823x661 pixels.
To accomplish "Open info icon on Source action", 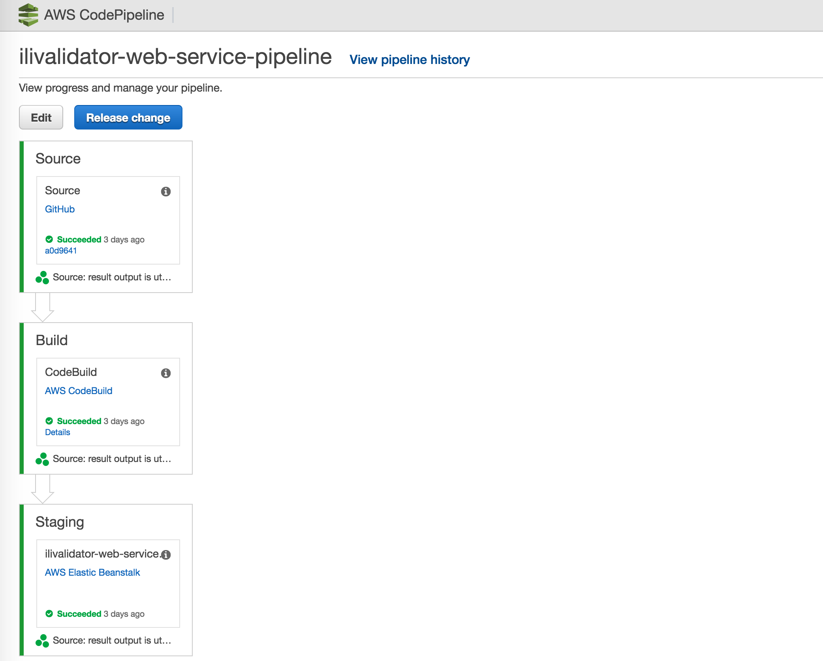I will tap(166, 192).
